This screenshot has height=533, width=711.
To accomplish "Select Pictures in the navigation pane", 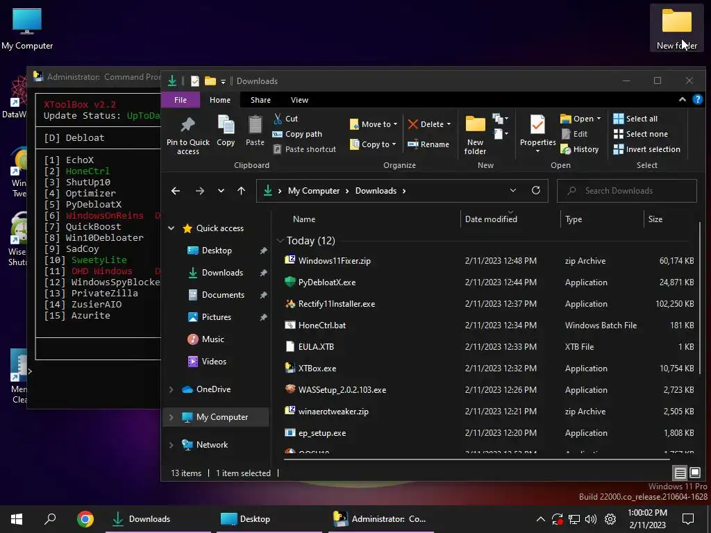I will (x=217, y=317).
